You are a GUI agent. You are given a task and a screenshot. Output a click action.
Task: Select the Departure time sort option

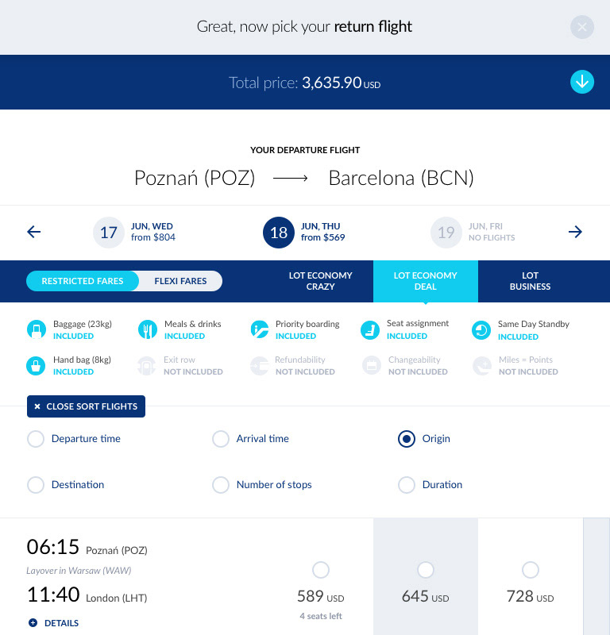(x=74, y=439)
